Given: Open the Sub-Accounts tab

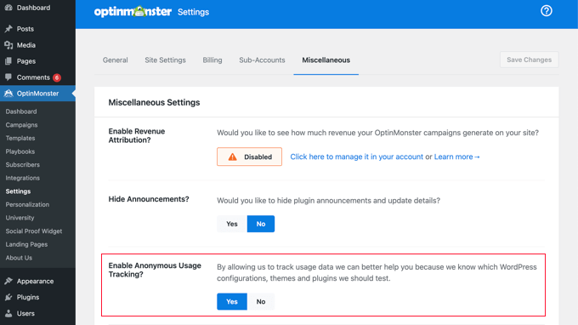Looking at the screenshot, I should tap(262, 60).
